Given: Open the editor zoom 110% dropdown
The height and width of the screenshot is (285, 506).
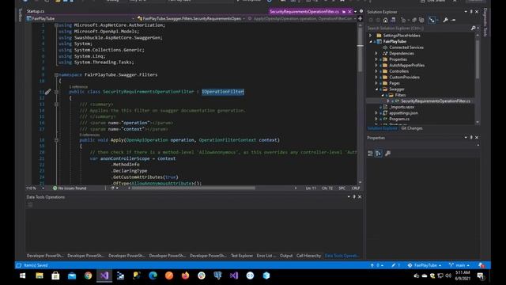Looking at the screenshot, I should 43,188.
